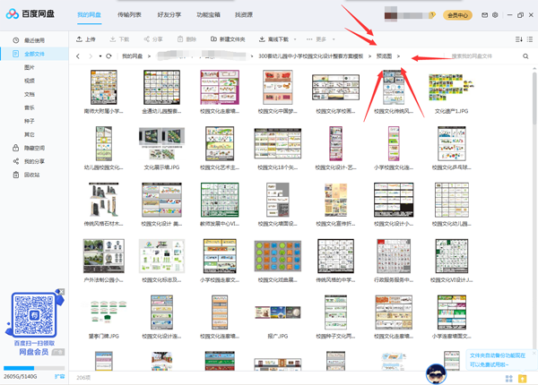
Task: Click the search magnifier icon
Action: pos(525,56)
